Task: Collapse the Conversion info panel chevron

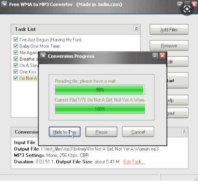Action: (184, 131)
